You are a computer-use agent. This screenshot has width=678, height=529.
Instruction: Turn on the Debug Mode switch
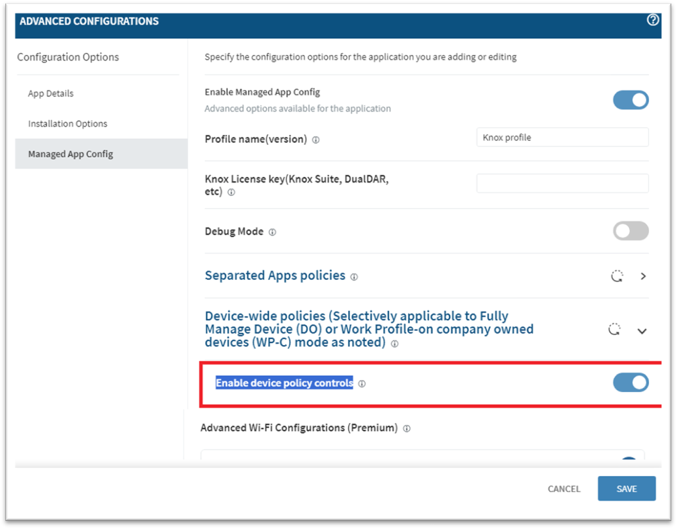(x=630, y=231)
